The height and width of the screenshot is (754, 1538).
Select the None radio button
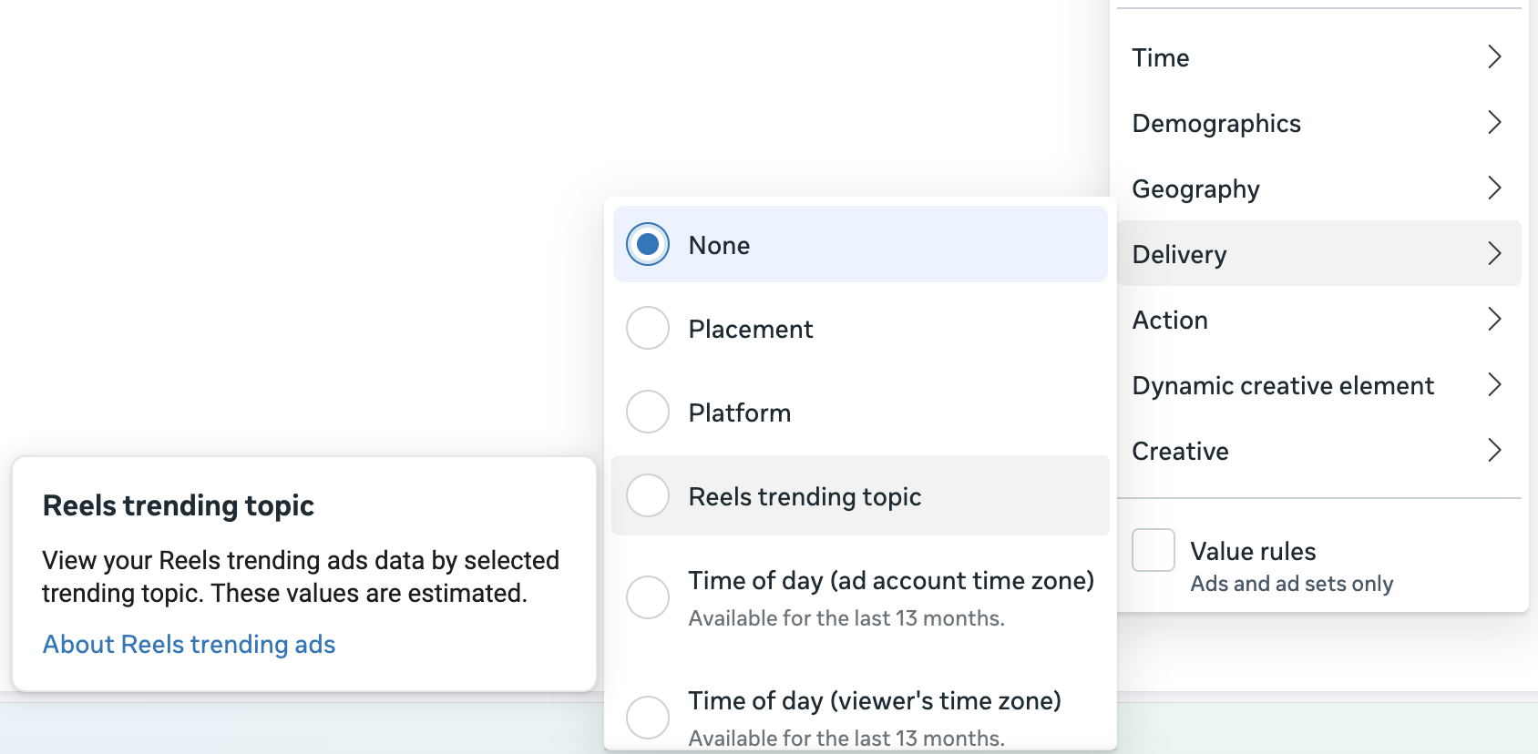tap(648, 244)
